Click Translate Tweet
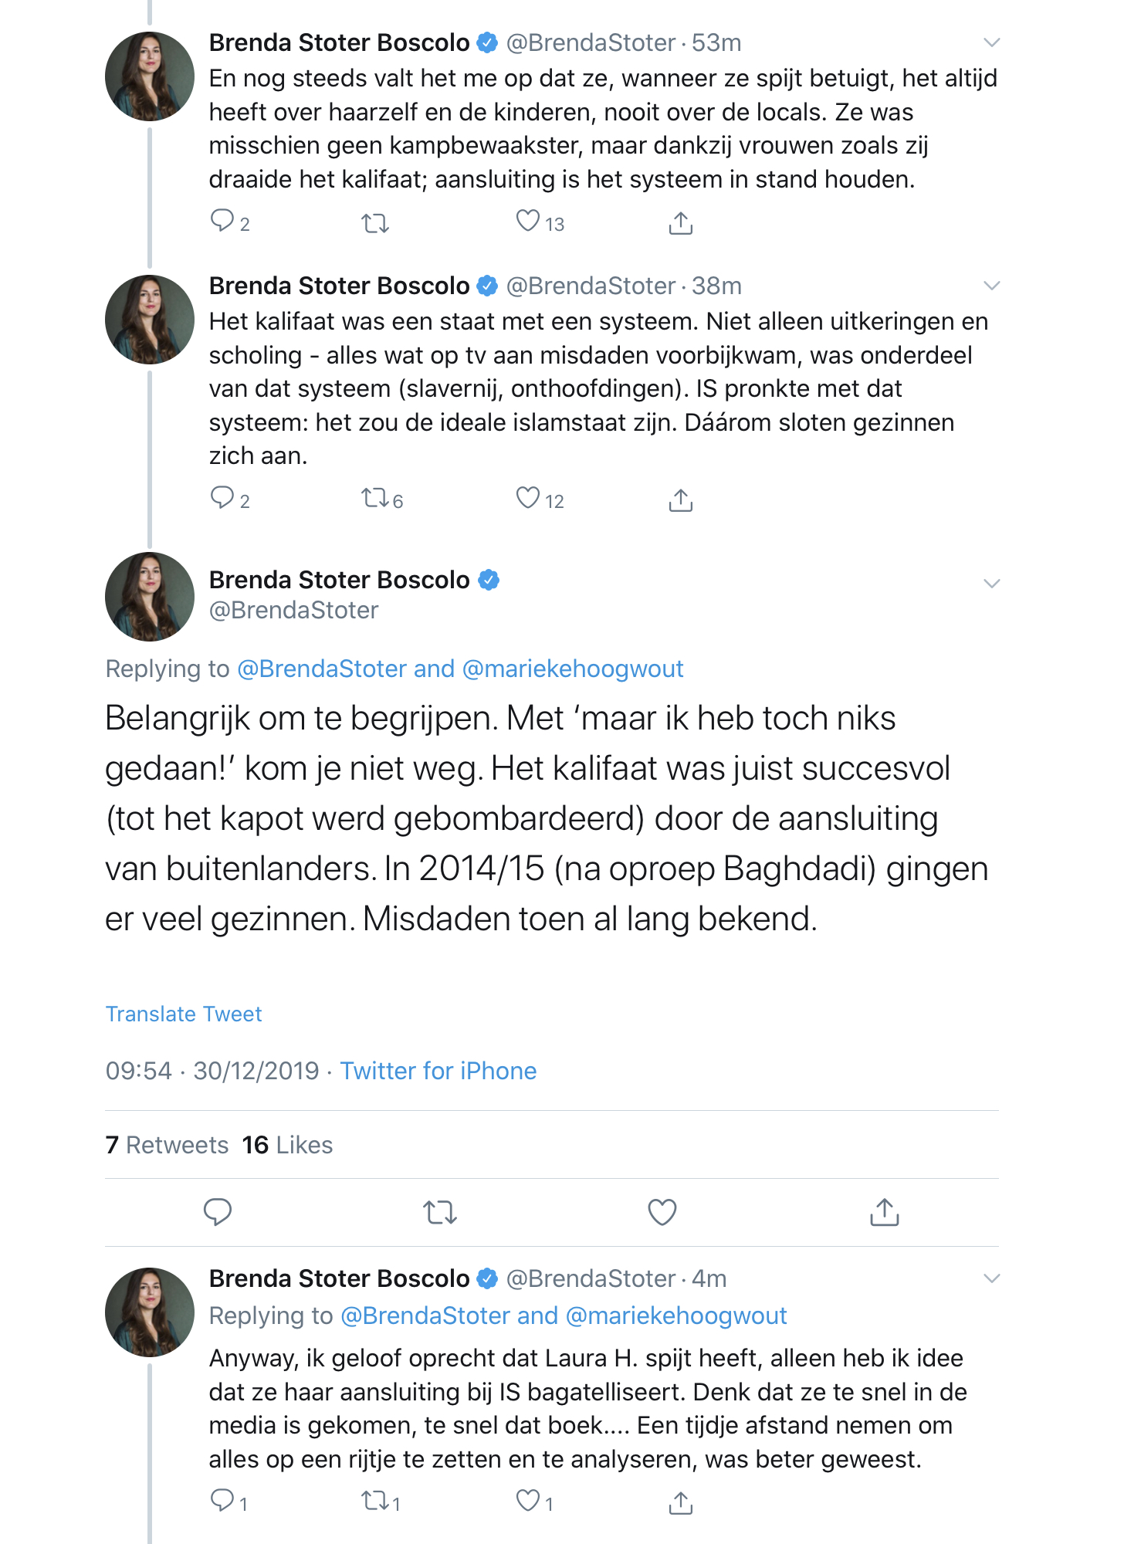The width and height of the screenshot is (1124, 1544). [184, 1013]
